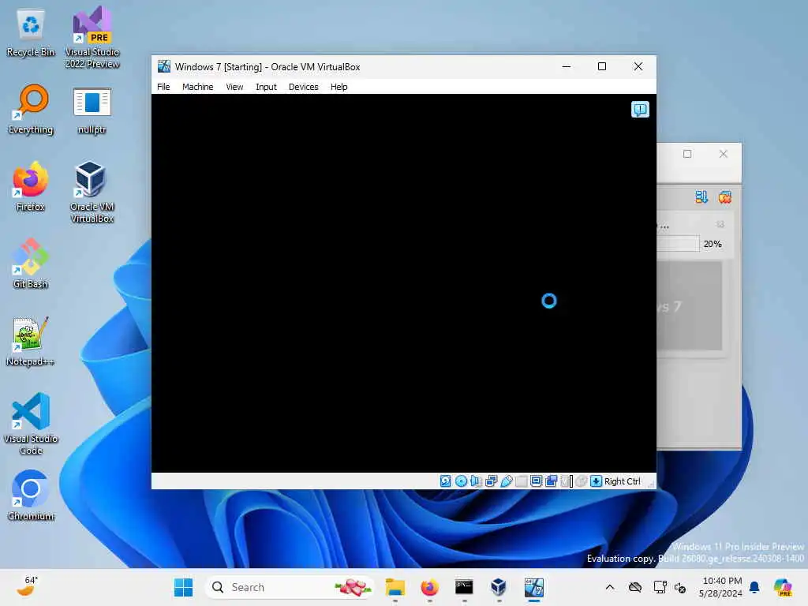808x606 pixels.
Task: Open Firefox from the taskbar
Action: click(429, 587)
